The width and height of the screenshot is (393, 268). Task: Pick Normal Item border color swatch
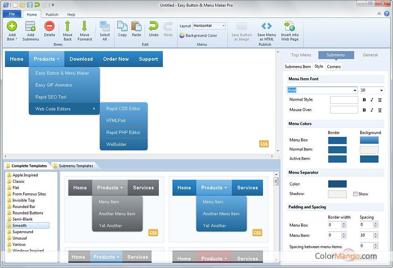337,150
